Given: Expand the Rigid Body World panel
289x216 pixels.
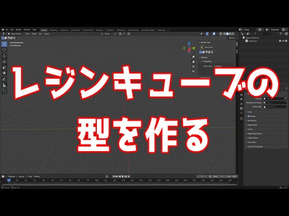Looking at the screenshot, I should tap(255, 134).
